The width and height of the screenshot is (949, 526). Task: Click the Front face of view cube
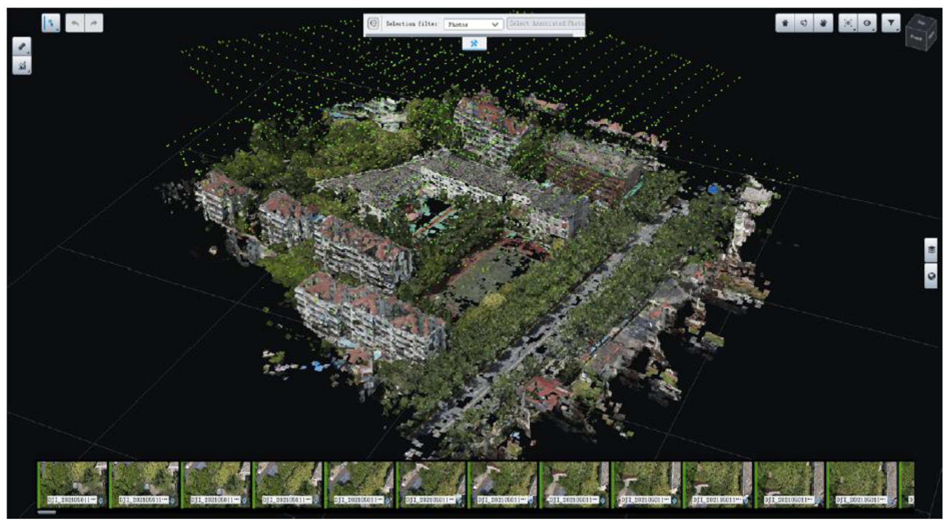pyautogui.click(x=916, y=38)
